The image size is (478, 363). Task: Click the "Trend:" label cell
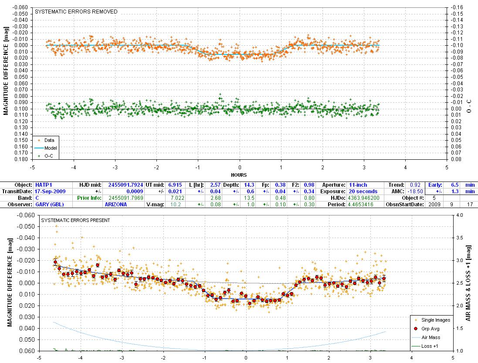397,185
